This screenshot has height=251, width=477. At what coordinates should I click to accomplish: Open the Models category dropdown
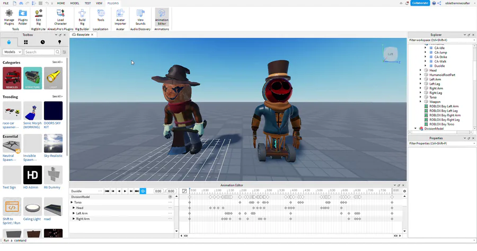(x=12, y=52)
